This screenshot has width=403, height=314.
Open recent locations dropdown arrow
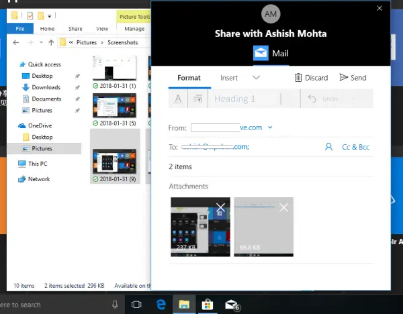click(41, 42)
